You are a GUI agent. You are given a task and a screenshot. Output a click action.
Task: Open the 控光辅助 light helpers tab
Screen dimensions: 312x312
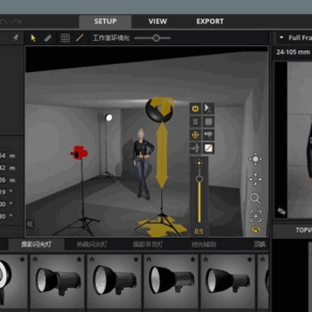point(204,244)
